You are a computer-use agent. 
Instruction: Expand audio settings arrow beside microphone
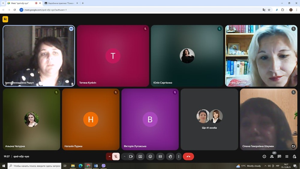[109, 156]
